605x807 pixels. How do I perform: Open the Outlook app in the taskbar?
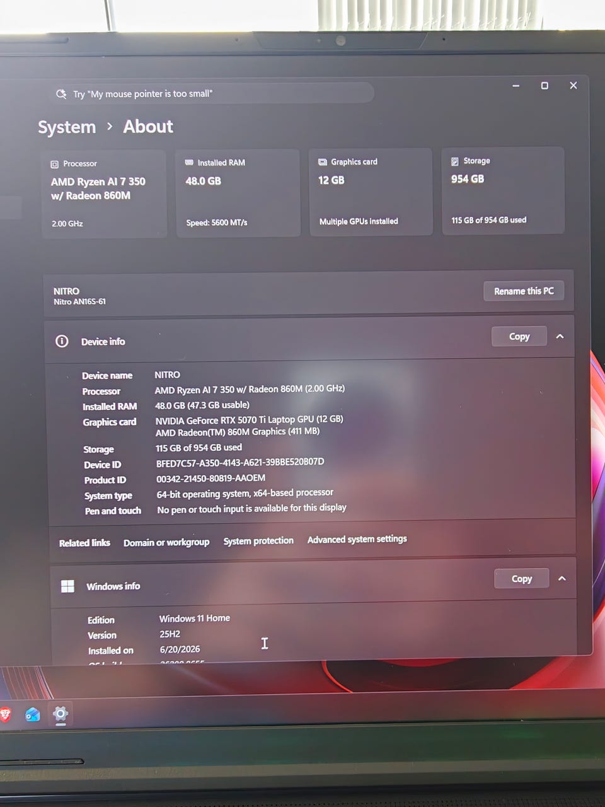click(x=33, y=714)
